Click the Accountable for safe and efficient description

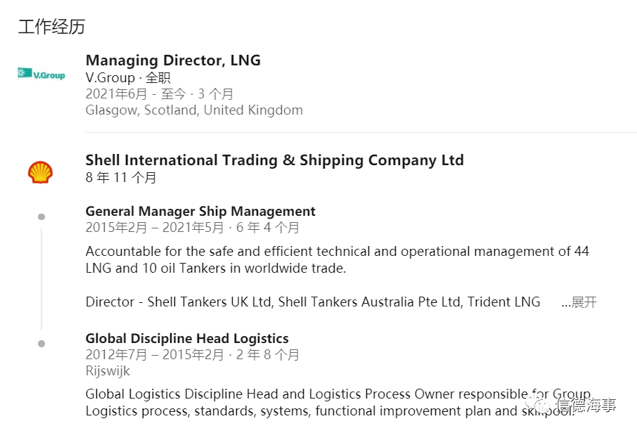(x=337, y=259)
